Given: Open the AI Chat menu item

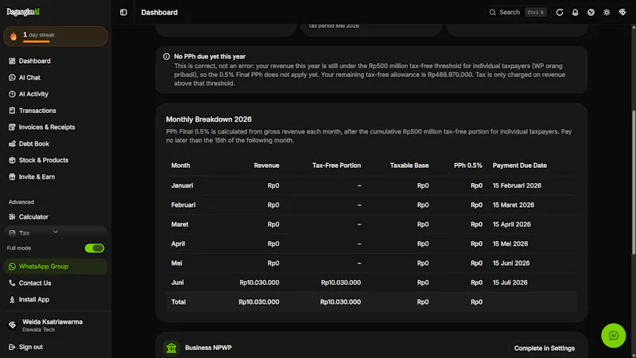Looking at the screenshot, I should point(55,77).
